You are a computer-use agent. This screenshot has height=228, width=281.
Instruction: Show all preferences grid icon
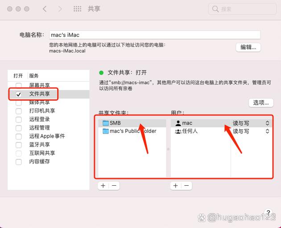pyautogui.click(x=78, y=9)
